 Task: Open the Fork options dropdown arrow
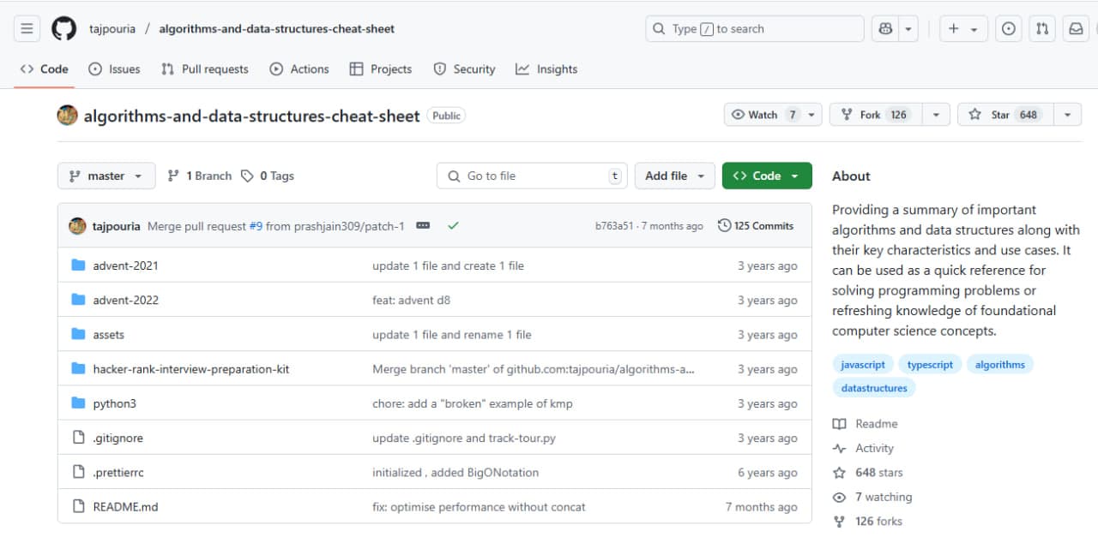935,115
